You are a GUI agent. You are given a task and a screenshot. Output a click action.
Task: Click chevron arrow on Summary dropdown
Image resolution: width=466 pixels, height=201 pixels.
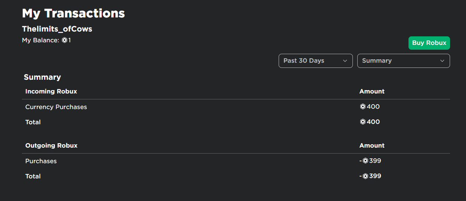coord(442,61)
